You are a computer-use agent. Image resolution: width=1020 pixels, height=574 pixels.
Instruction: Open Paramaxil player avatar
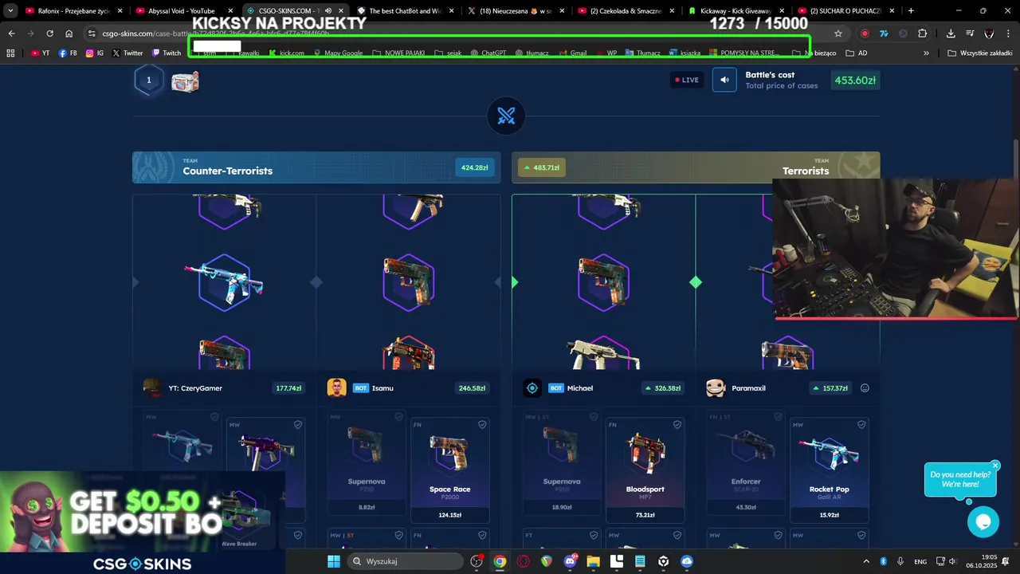(716, 388)
